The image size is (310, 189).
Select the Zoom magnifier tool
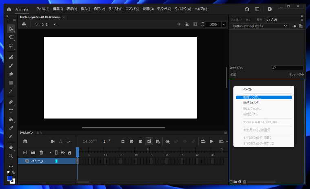tap(11, 156)
